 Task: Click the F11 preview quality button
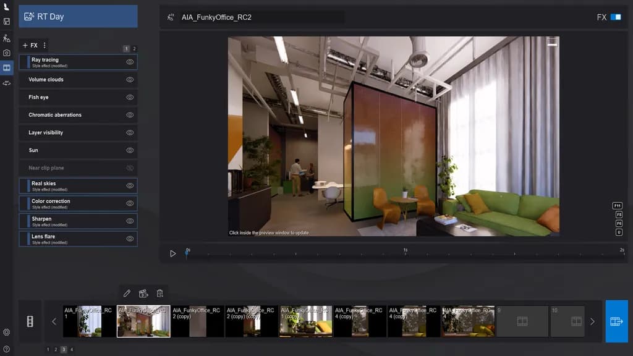(x=617, y=206)
